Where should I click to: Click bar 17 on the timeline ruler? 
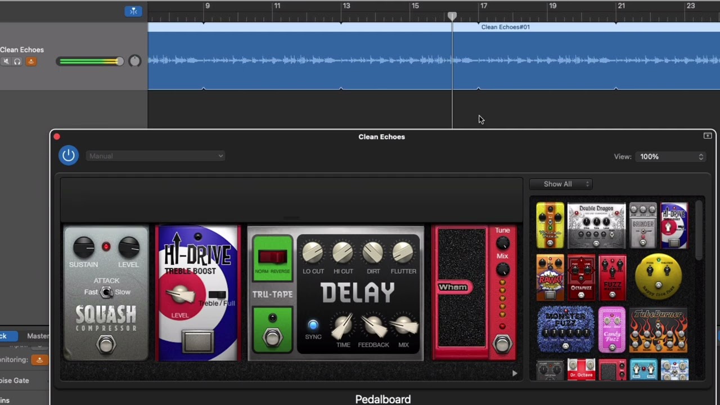483,6
